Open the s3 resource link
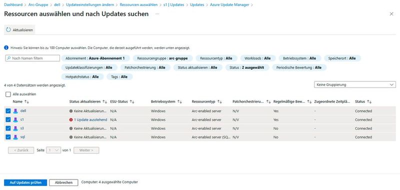 click(x=22, y=128)
